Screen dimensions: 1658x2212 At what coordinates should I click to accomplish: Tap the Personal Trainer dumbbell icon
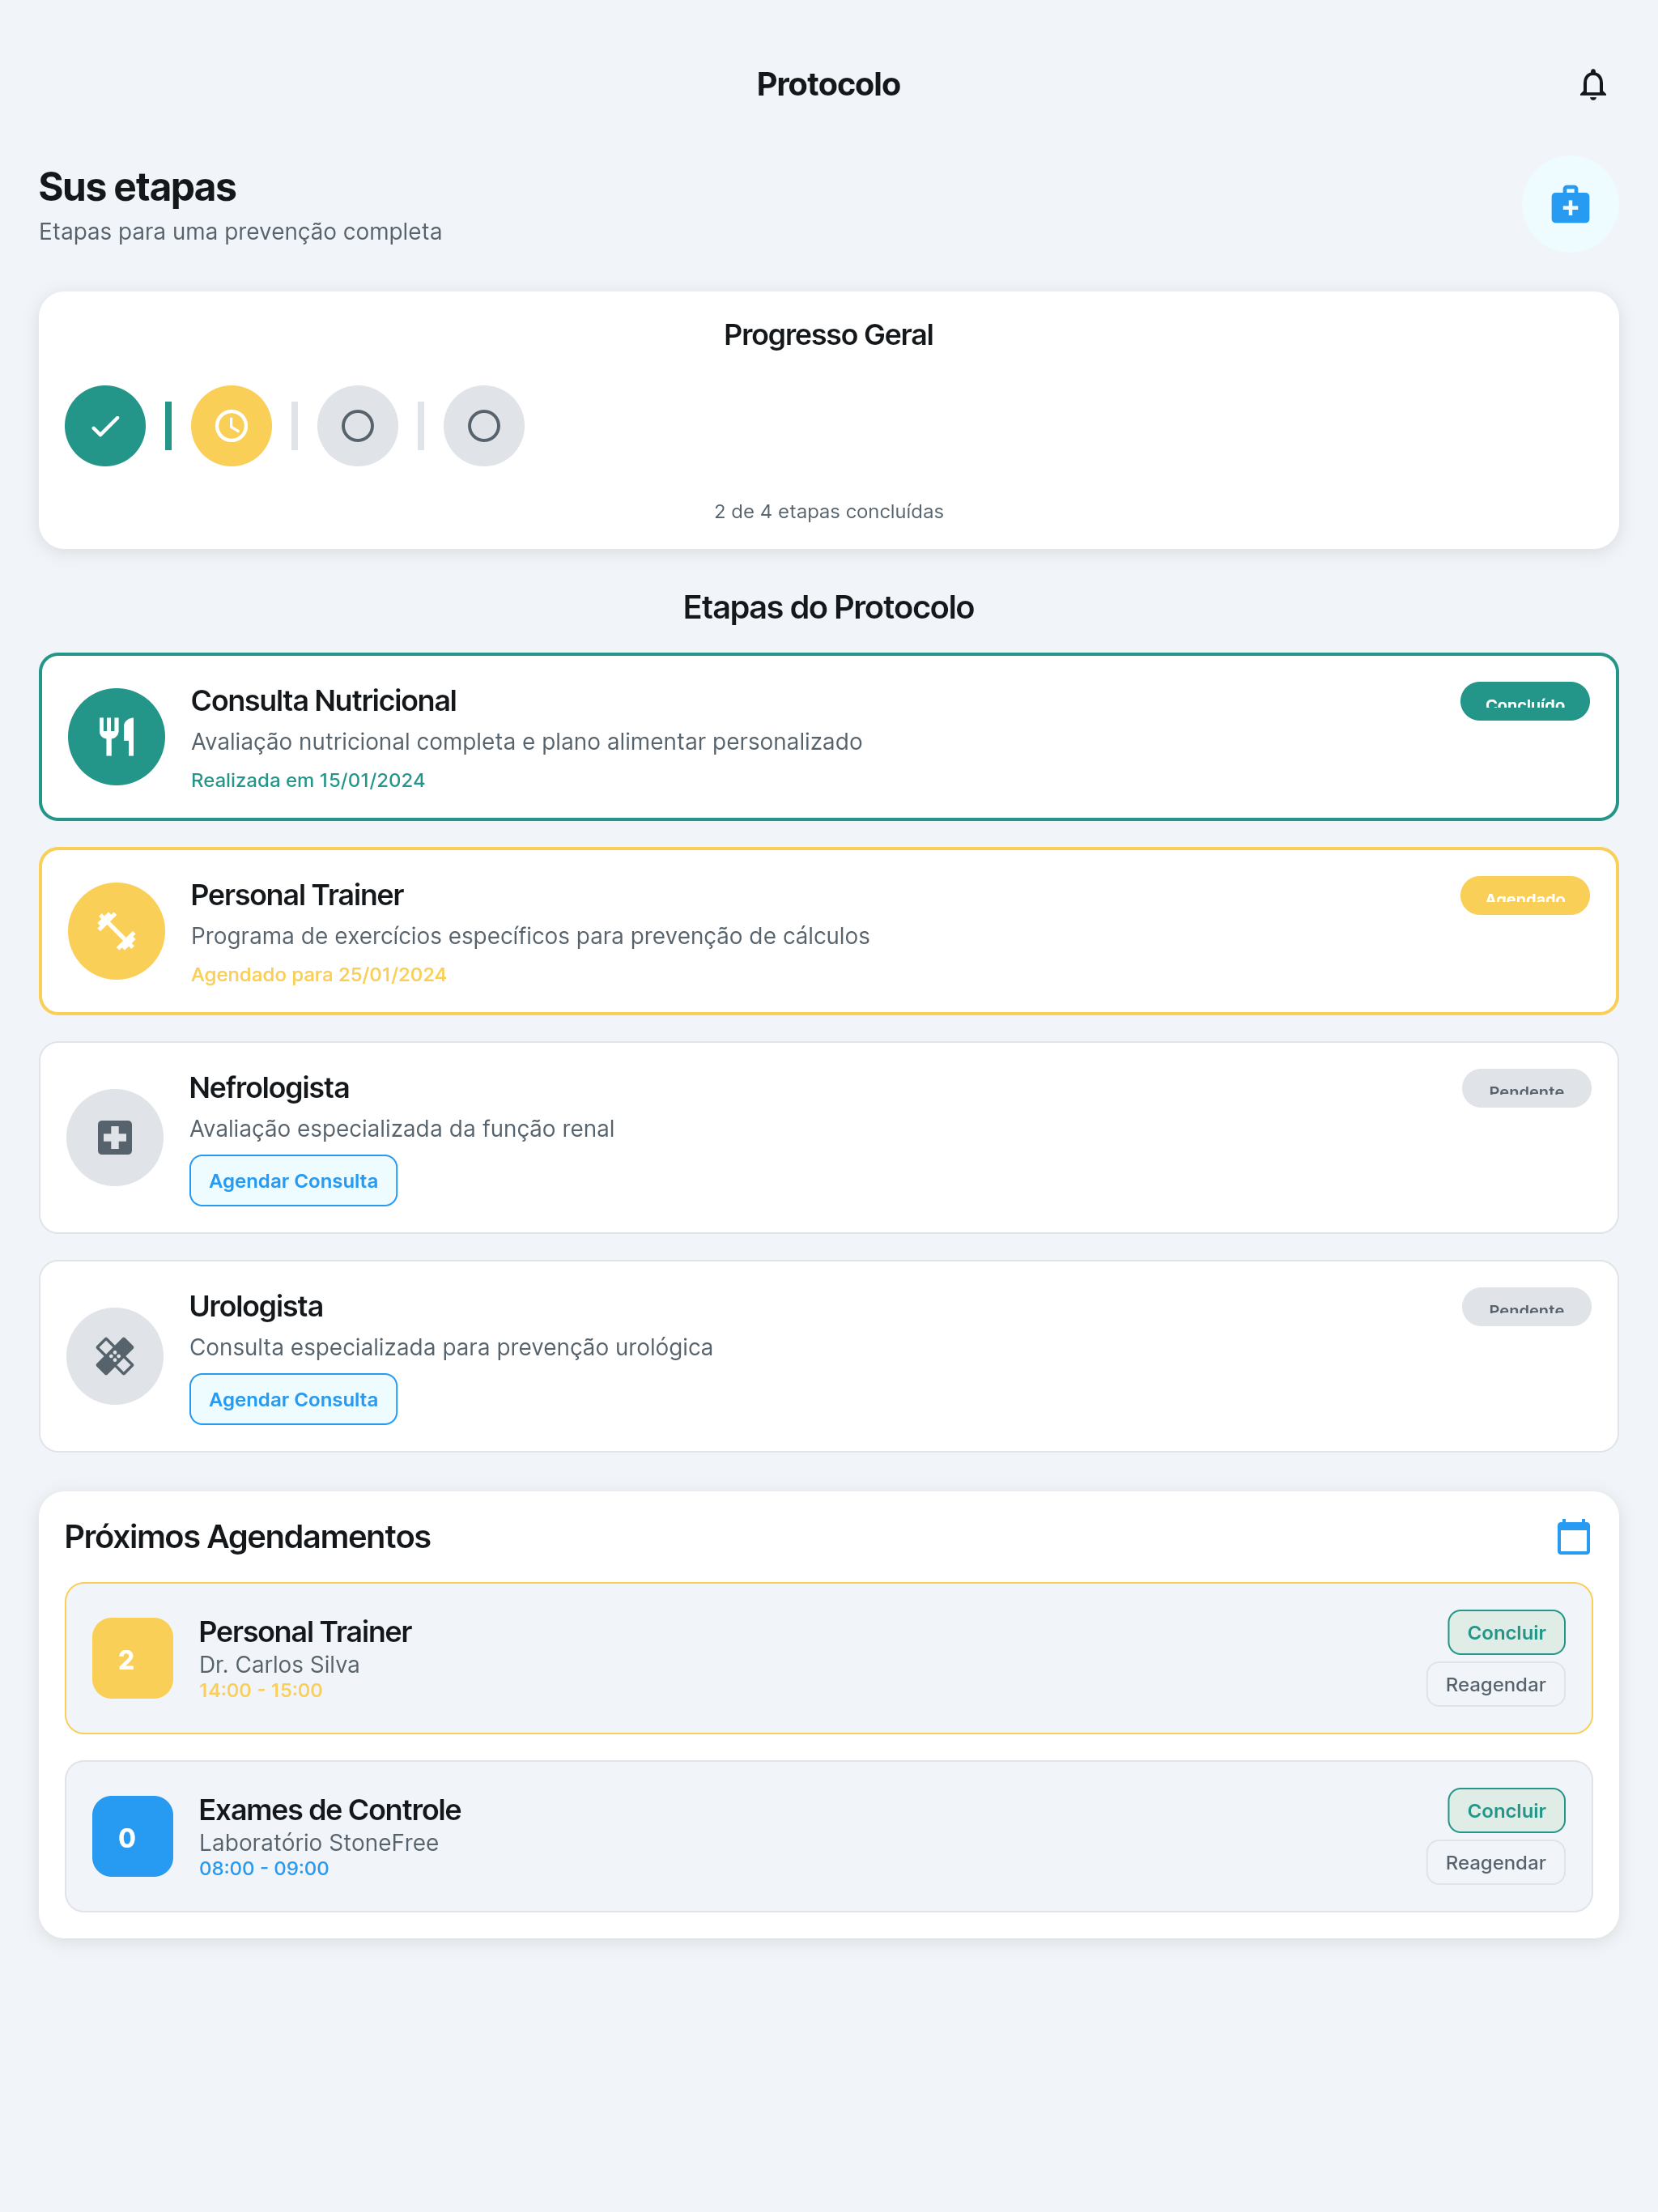tap(116, 931)
